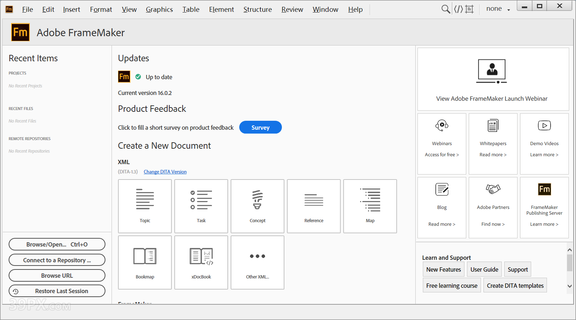Click Create DITA templates button
Image resolution: width=576 pixels, height=320 pixels.
515,286
